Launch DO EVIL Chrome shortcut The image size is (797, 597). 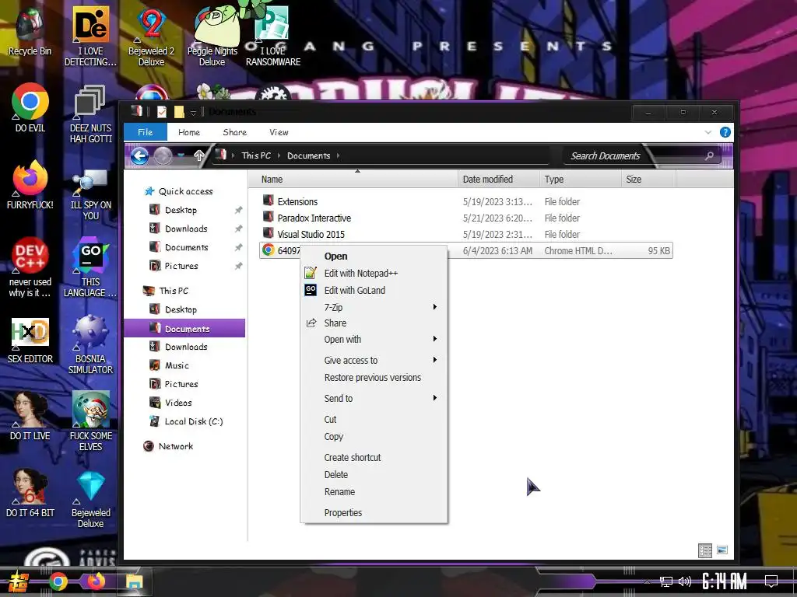30,107
